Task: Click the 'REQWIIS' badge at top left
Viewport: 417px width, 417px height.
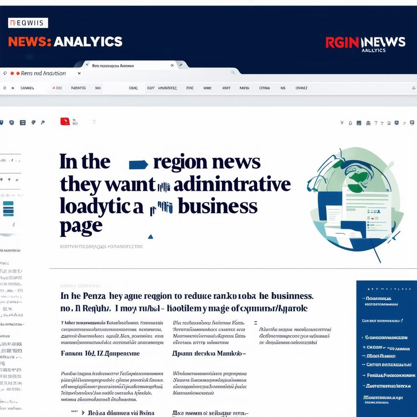Action: [x=28, y=23]
